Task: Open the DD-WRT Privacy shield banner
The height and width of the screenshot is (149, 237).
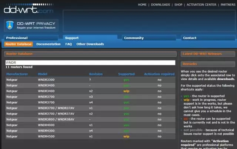Action: [31, 25]
